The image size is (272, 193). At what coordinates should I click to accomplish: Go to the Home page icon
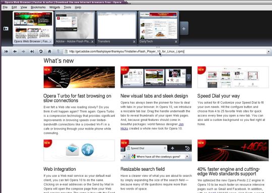(x=49, y=51)
